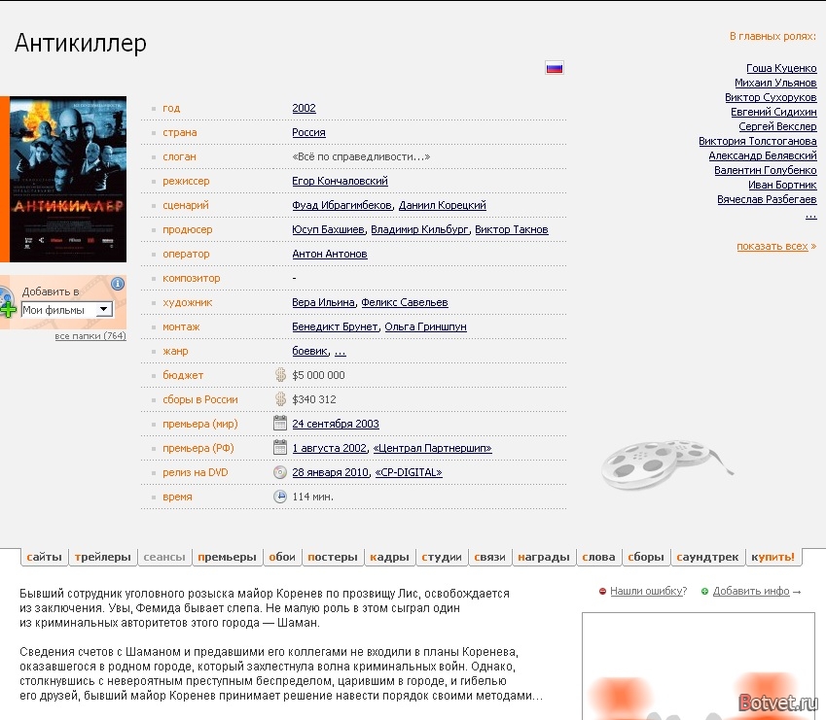The image size is (826, 720).
Task: Click the film reel image
Action: tap(665, 463)
